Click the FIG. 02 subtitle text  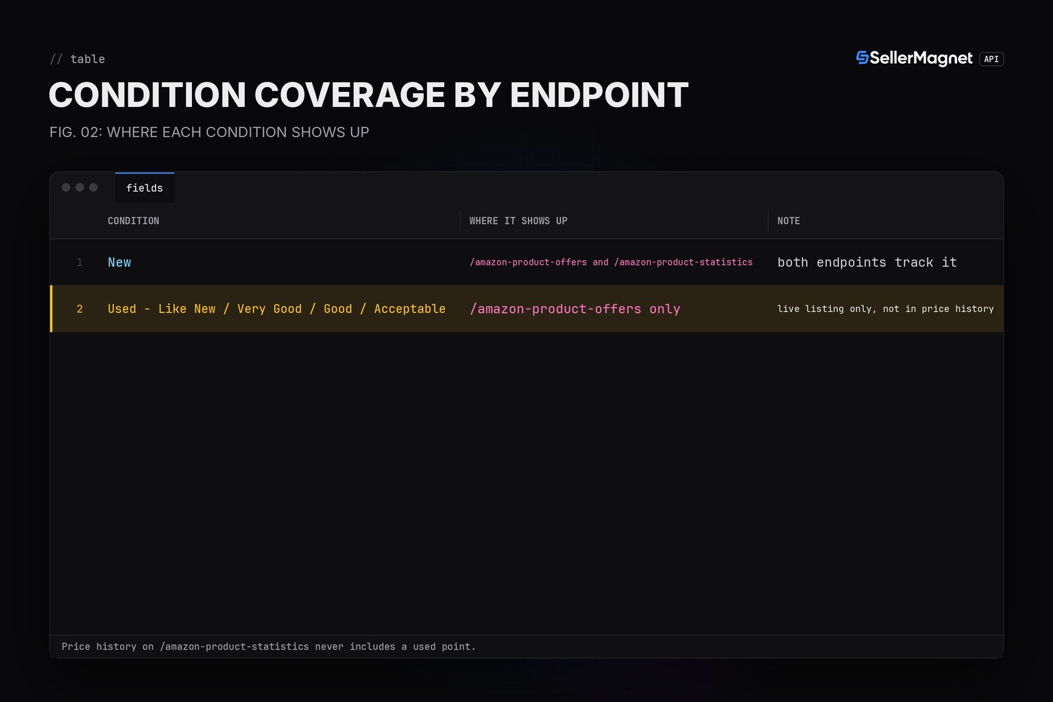(209, 132)
